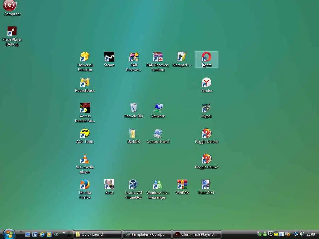Click the network connection tray icon
This screenshot has width=319, height=239.
click(x=296, y=234)
